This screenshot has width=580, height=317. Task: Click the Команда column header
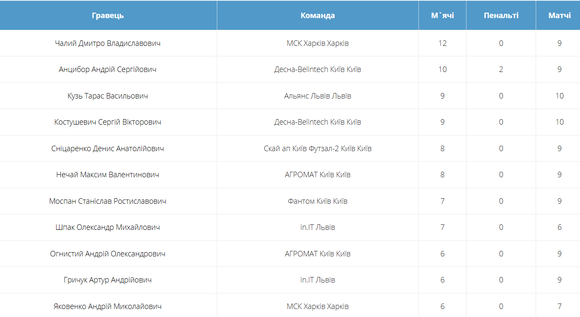point(318,16)
